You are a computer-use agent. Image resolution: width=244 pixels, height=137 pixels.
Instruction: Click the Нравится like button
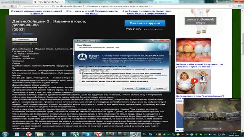click(x=25, y=40)
